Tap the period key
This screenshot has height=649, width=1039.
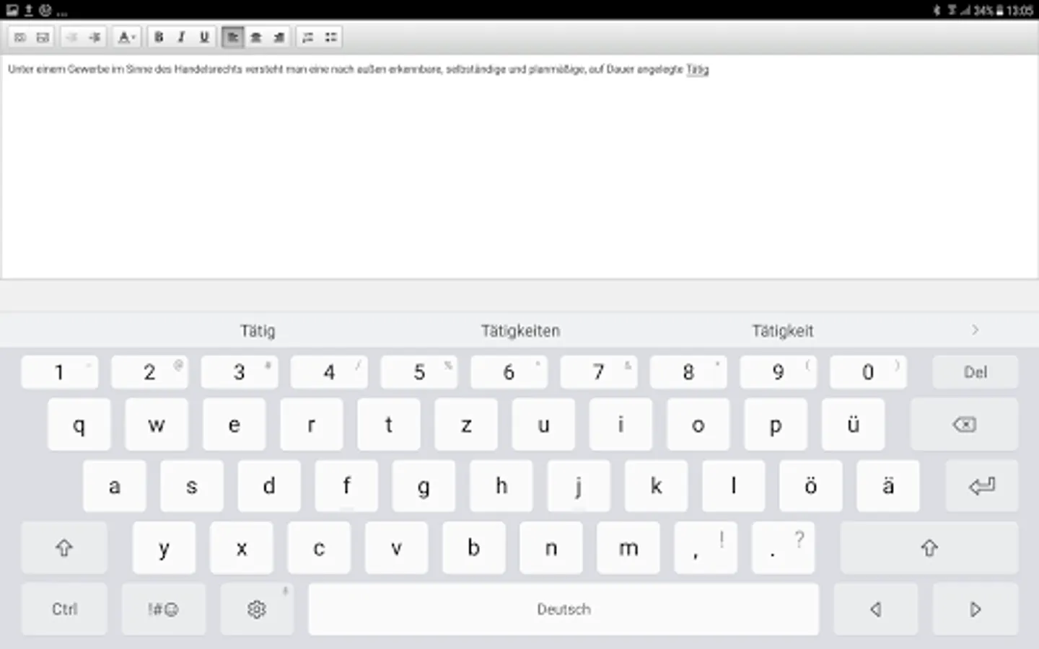click(783, 548)
